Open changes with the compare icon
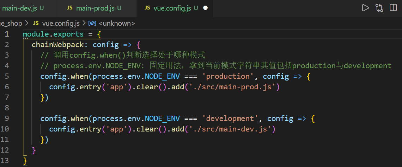Viewport: 402px width, 167px height. pyautogui.click(x=379, y=8)
